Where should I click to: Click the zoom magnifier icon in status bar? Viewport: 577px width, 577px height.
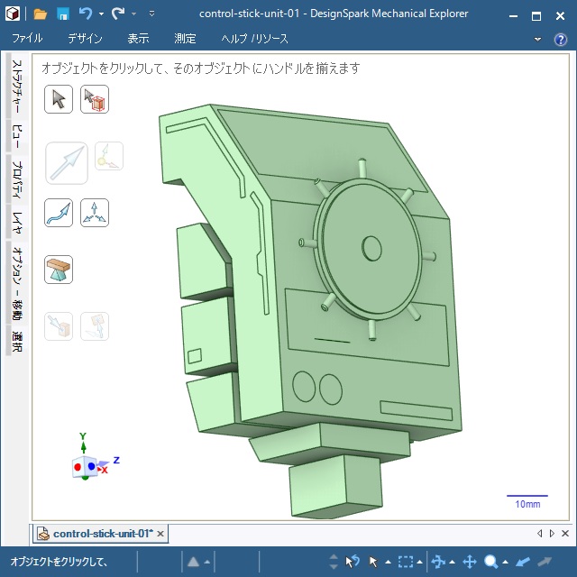(491, 562)
